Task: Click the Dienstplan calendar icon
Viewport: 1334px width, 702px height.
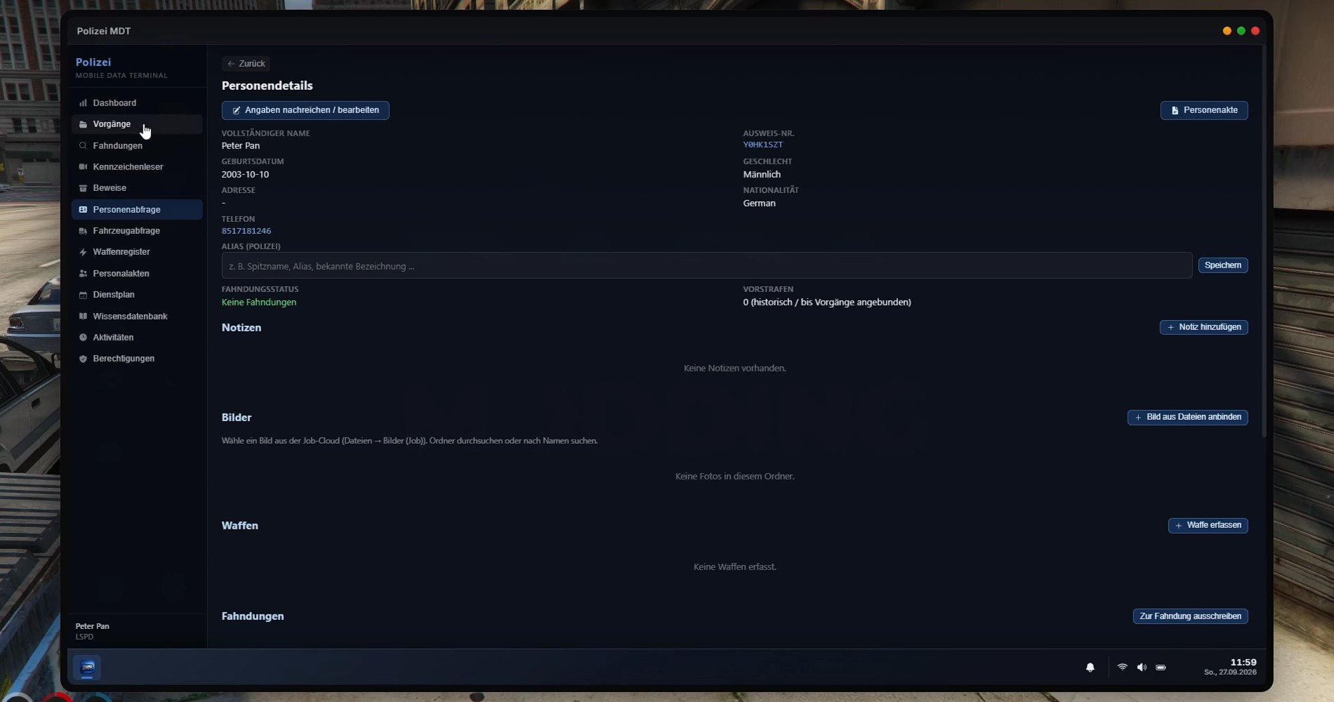Action: point(83,295)
